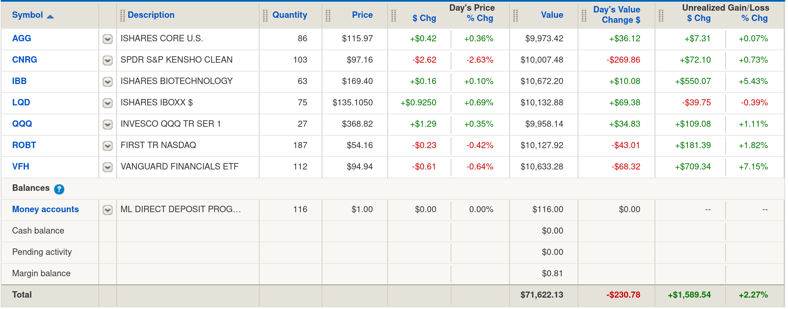
Task: Click the Balances help question mark icon
Action: tap(59, 189)
